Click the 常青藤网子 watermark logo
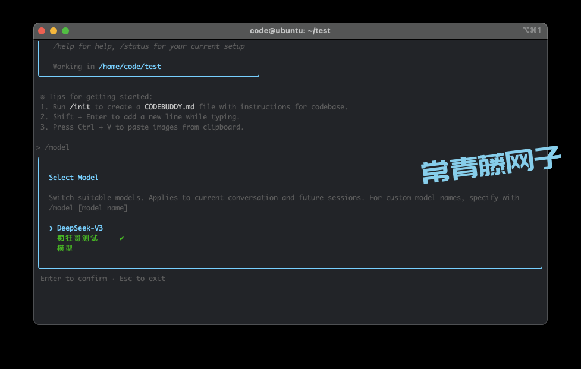This screenshot has height=369, width=581. coord(491,165)
